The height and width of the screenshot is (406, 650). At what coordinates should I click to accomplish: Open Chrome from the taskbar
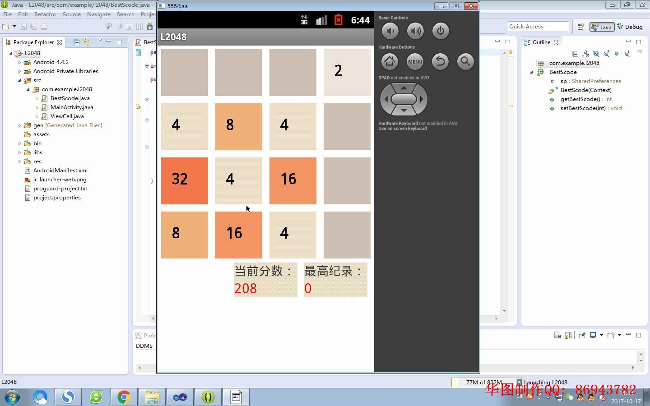coord(124,397)
